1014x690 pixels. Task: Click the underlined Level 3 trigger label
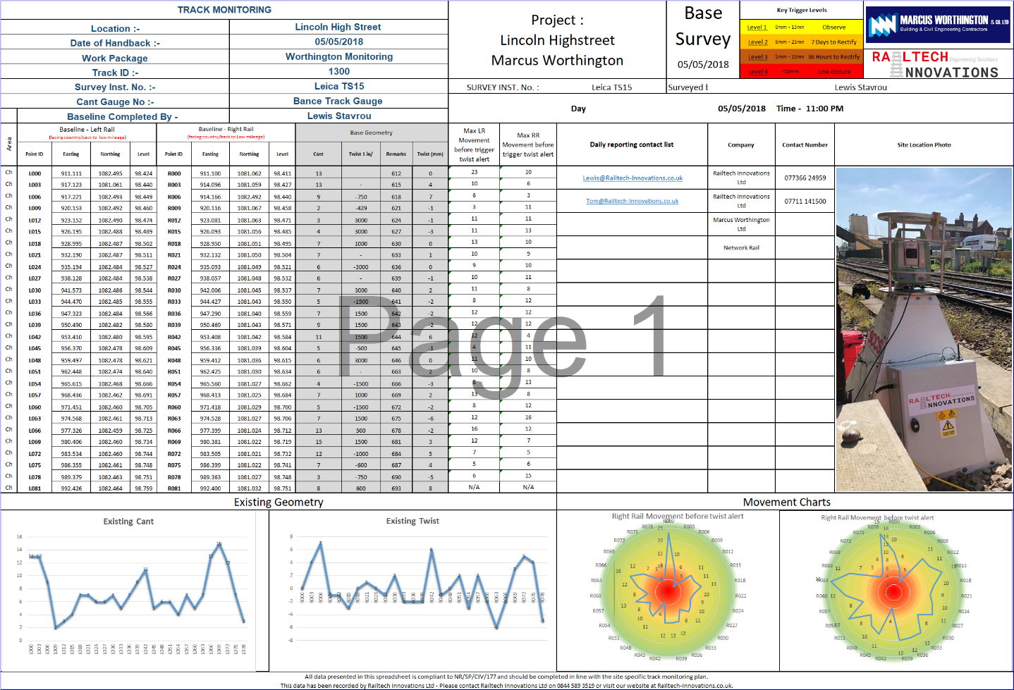click(x=757, y=57)
